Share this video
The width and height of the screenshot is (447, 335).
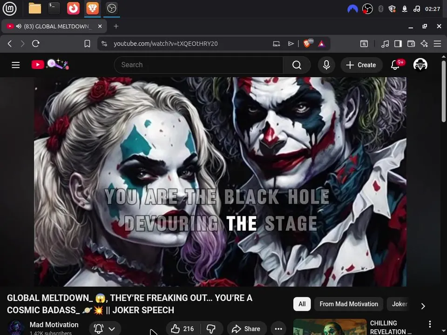[x=247, y=329]
